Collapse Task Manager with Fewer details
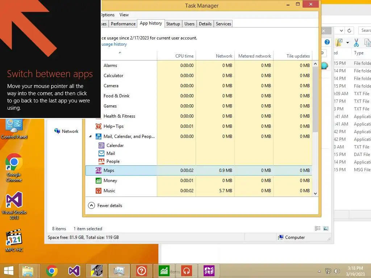Viewport: 371px width, 278px height. click(x=105, y=206)
